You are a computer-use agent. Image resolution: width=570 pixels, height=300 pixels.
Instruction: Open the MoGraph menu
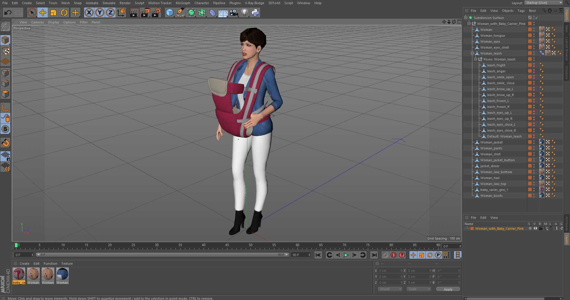(183, 3)
